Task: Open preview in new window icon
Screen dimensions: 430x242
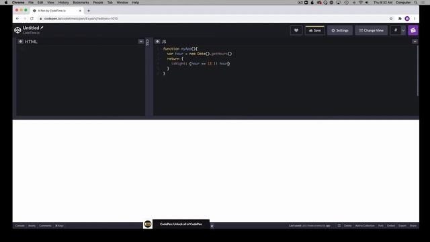Action: coord(339,226)
